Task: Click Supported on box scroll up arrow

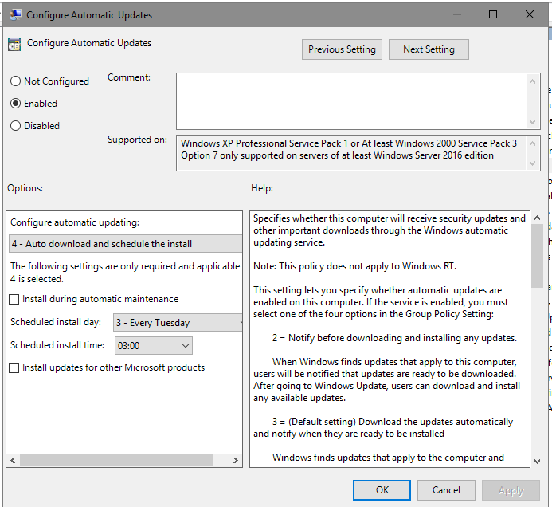Action: (532, 143)
